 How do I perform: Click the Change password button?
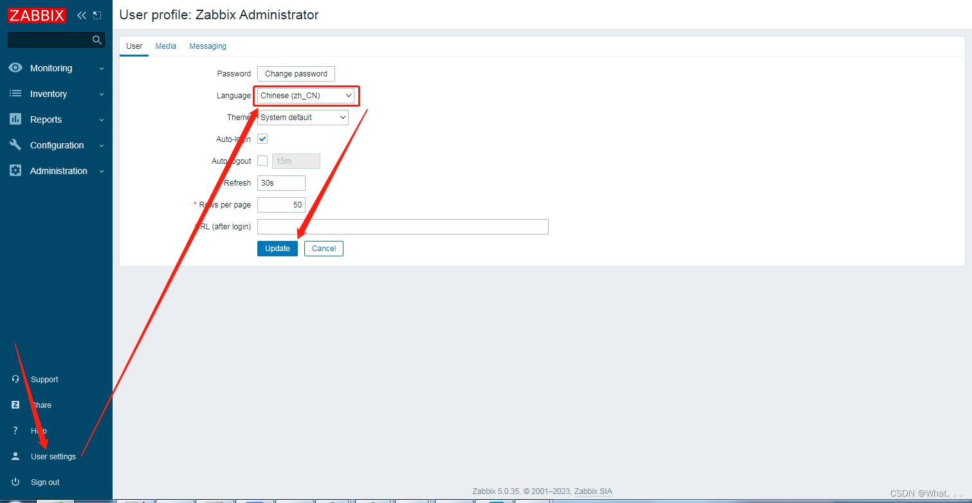(296, 74)
